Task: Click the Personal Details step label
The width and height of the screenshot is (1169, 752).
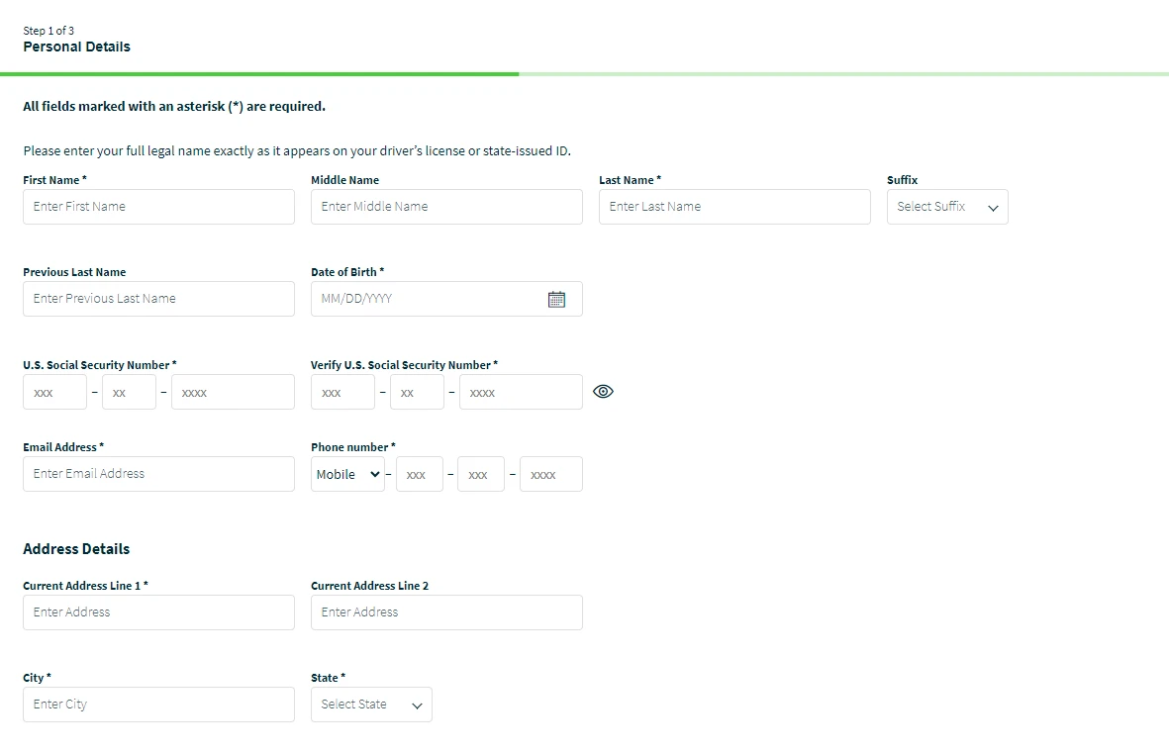Action: (75, 46)
